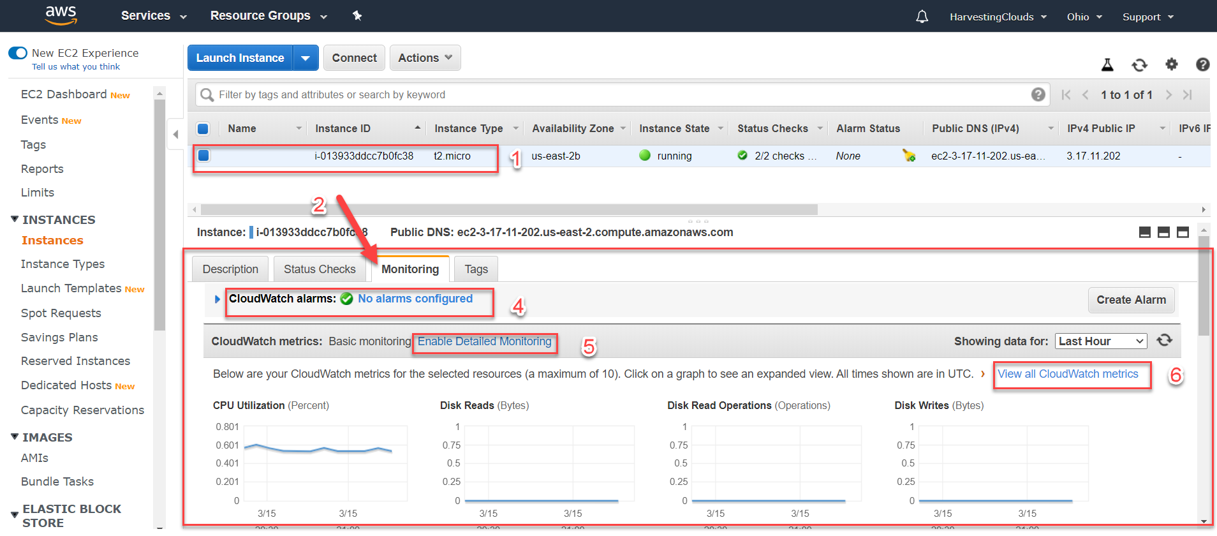Open the Launch Instance dropdown arrow
The image size is (1217, 536).
(306, 58)
